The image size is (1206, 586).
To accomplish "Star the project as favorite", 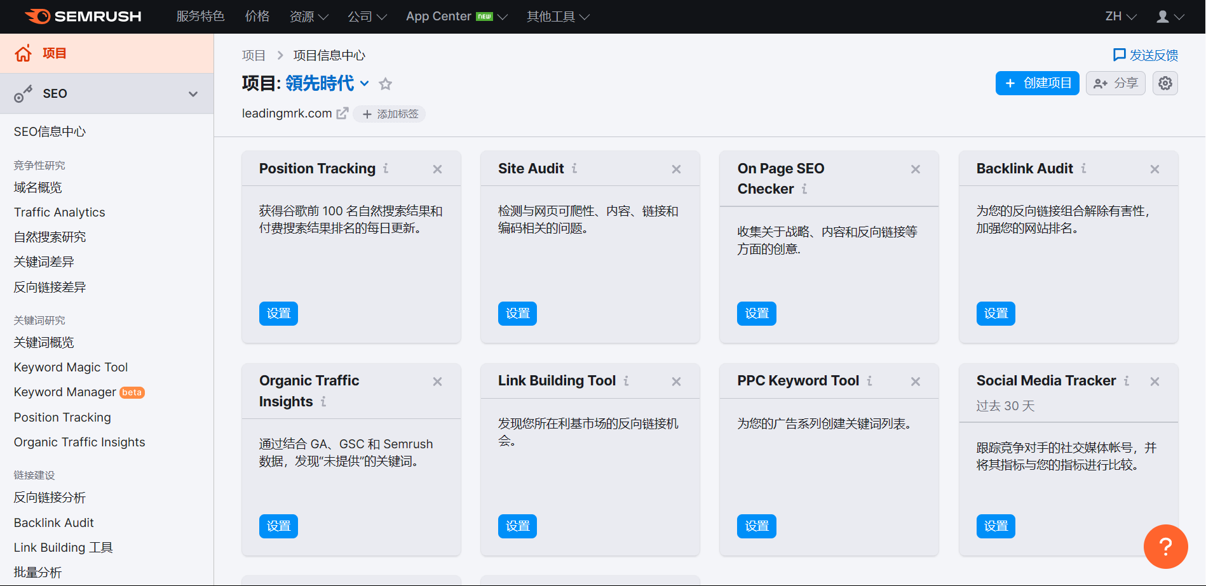I will (385, 84).
